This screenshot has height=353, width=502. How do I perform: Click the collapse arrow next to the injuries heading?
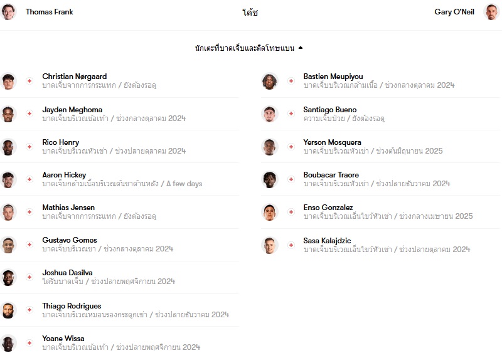(x=301, y=48)
